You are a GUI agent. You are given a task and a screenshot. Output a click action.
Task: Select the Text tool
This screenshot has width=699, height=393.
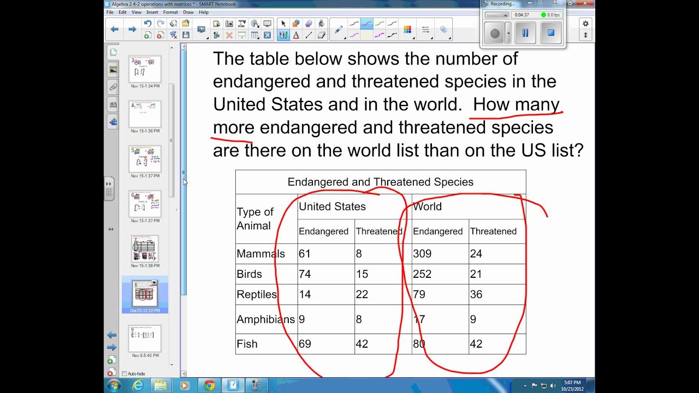[296, 35]
